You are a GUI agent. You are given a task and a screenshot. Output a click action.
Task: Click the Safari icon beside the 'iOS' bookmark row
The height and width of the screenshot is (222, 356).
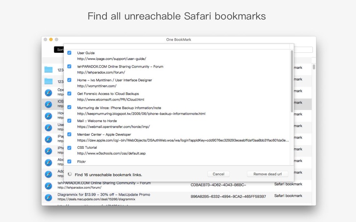pos(49,104)
